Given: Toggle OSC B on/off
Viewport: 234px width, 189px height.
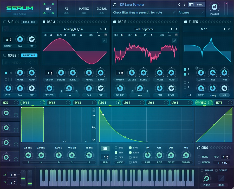Looking at the screenshot, I should 115,22.
